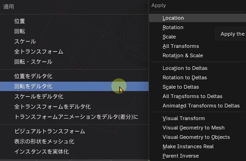The image size is (246, 161).
Task: Choose 位置をデルタ化 option
Action: pos(33,76)
